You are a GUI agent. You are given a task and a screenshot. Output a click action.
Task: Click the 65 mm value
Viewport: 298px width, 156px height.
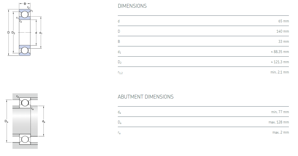[x=283, y=21]
